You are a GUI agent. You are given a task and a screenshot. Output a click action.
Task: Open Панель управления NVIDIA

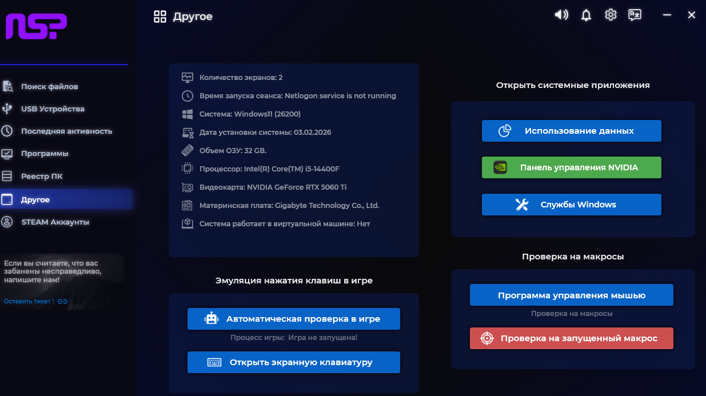[571, 167]
